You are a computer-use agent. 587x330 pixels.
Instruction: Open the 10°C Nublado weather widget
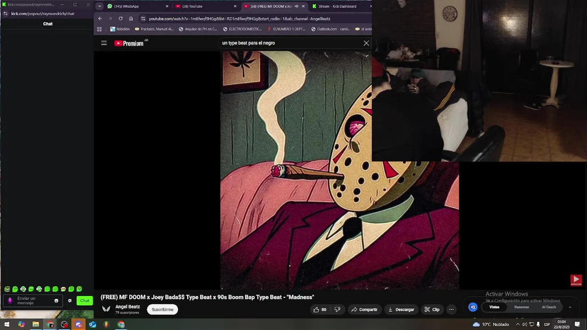click(491, 324)
